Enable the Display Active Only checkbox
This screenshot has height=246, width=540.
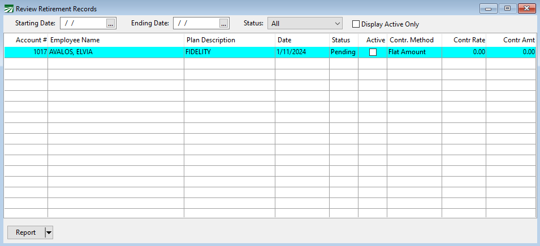click(356, 24)
